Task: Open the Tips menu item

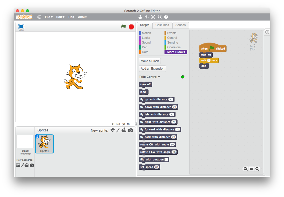Action: [71, 17]
